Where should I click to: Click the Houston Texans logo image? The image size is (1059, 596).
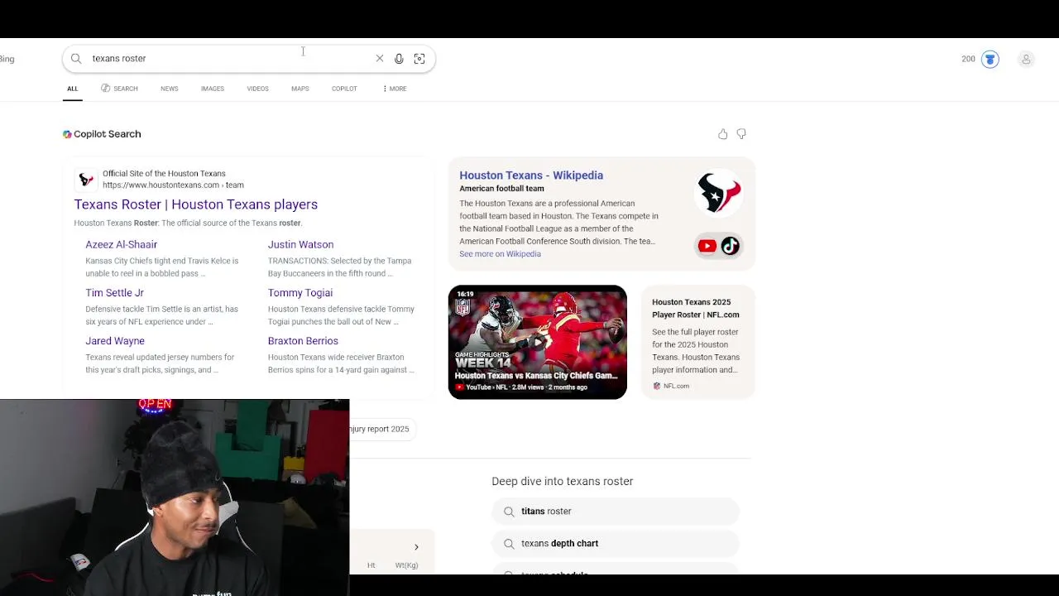pyautogui.click(x=719, y=193)
